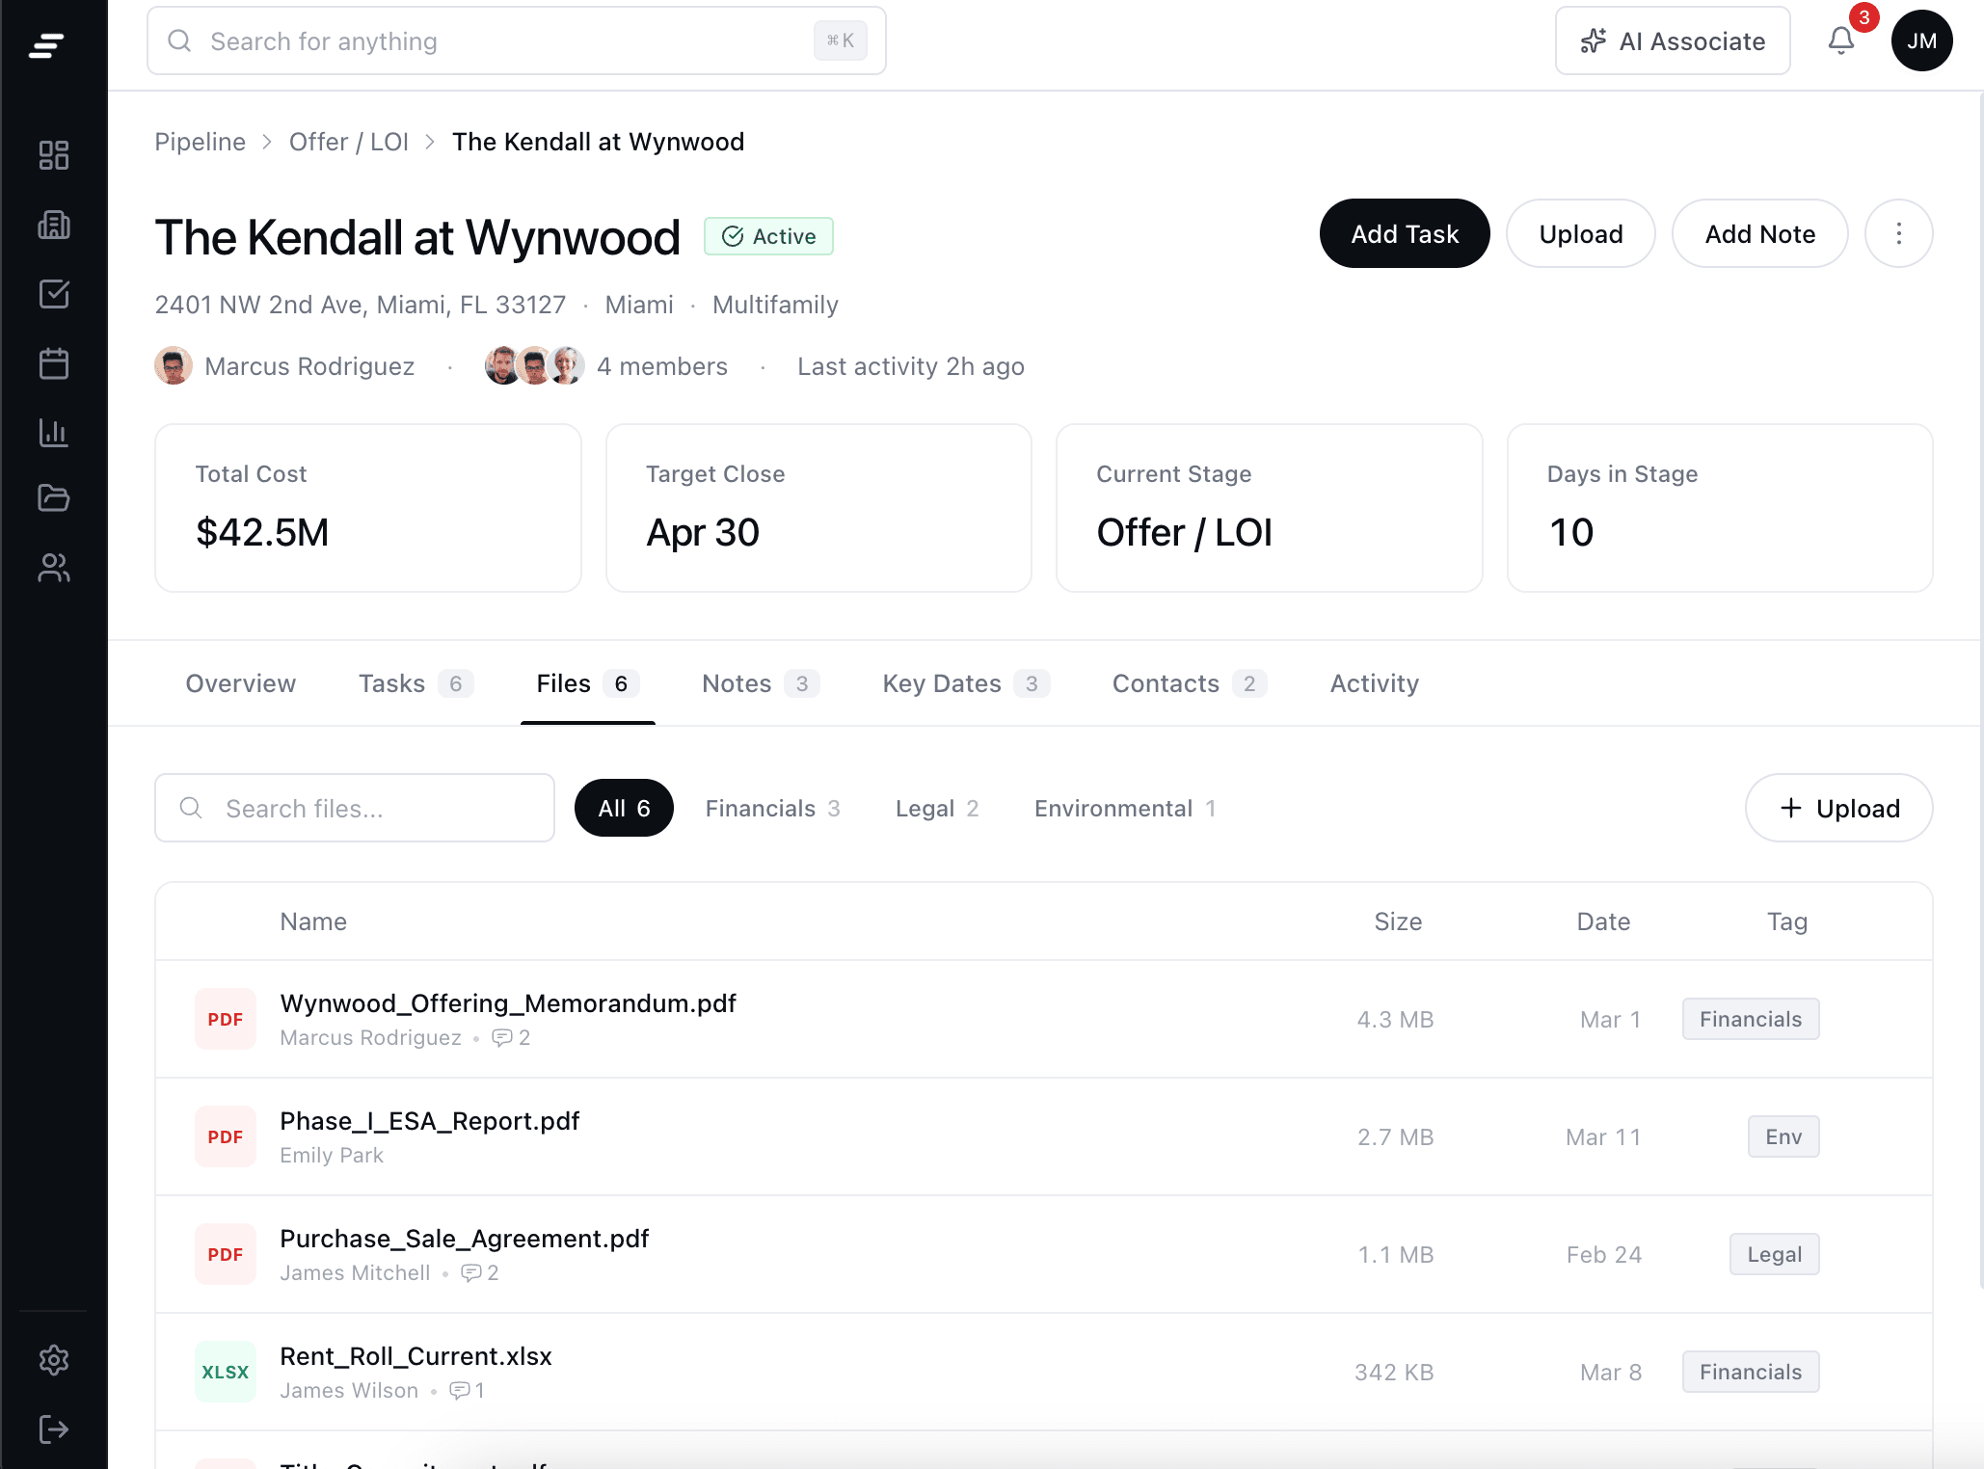
Task: Open the contacts (people) icon in sidebar
Action: [x=54, y=568]
